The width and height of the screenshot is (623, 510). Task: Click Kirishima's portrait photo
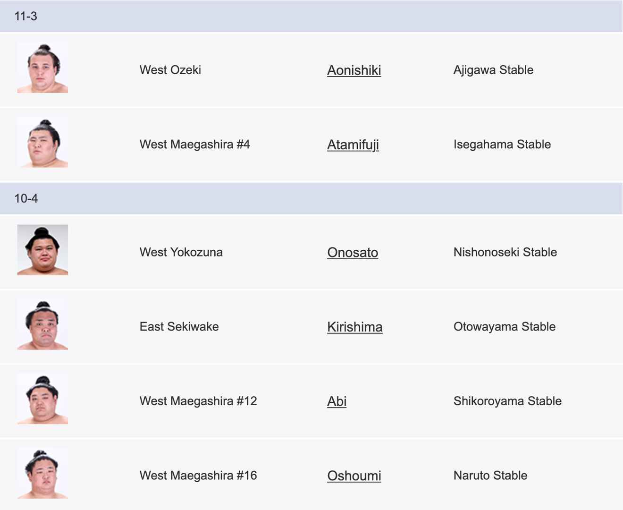coord(42,324)
